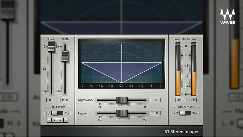Click the Gain fader handle
Screen dimensions: 243x137
click(51, 46)
